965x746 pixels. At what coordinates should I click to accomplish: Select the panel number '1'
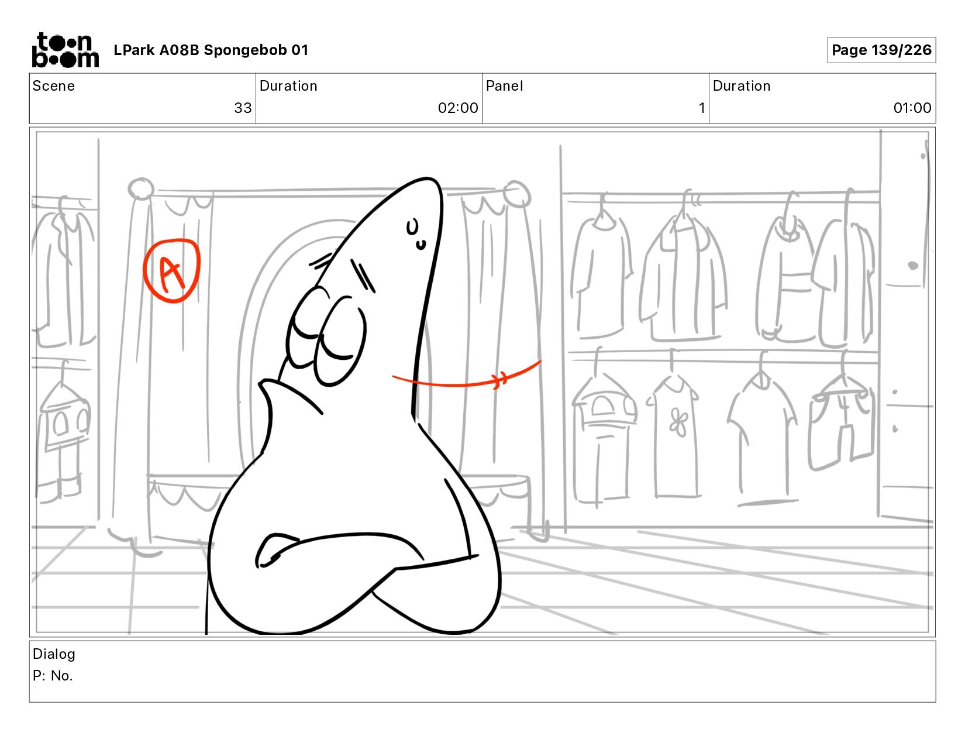702,108
